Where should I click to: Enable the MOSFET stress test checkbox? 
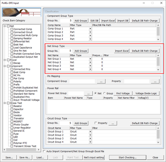click(x=12, y=122)
